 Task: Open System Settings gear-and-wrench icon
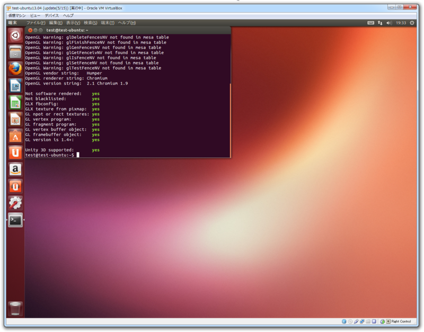click(15, 203)
